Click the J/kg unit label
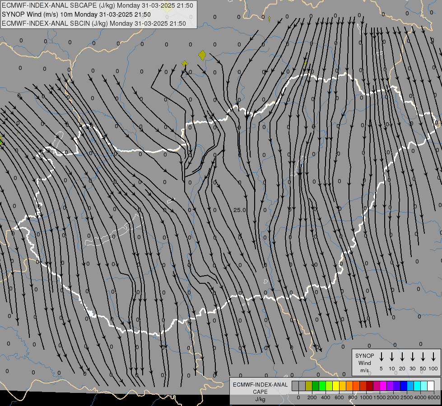The image size is (442, 406). point(260,399)
